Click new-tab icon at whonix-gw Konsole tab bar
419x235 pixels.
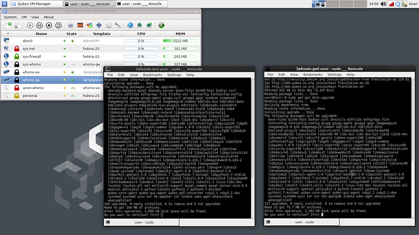pyautogui.click(x=268, y=222)
